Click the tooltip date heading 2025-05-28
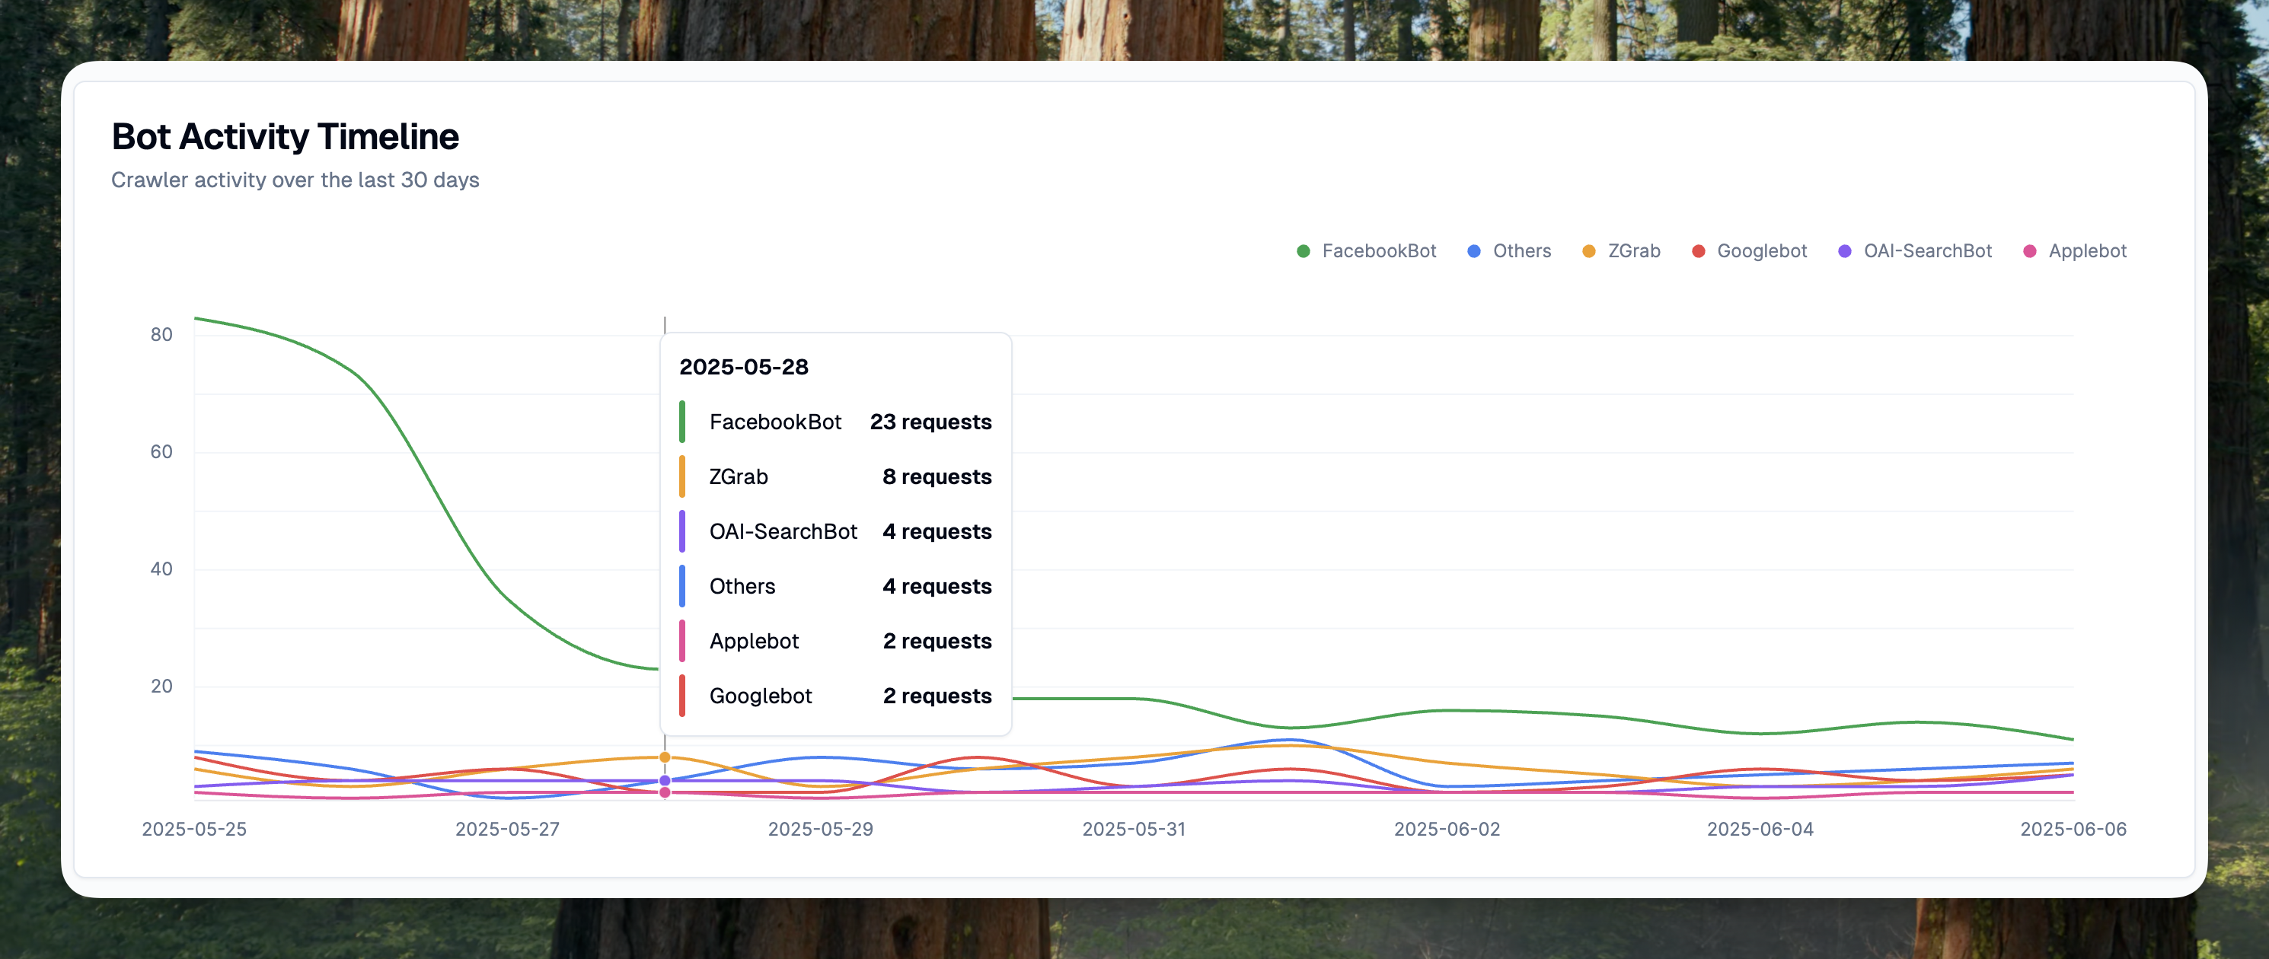This screenshot has height=959, width=2269. (743, 367)
